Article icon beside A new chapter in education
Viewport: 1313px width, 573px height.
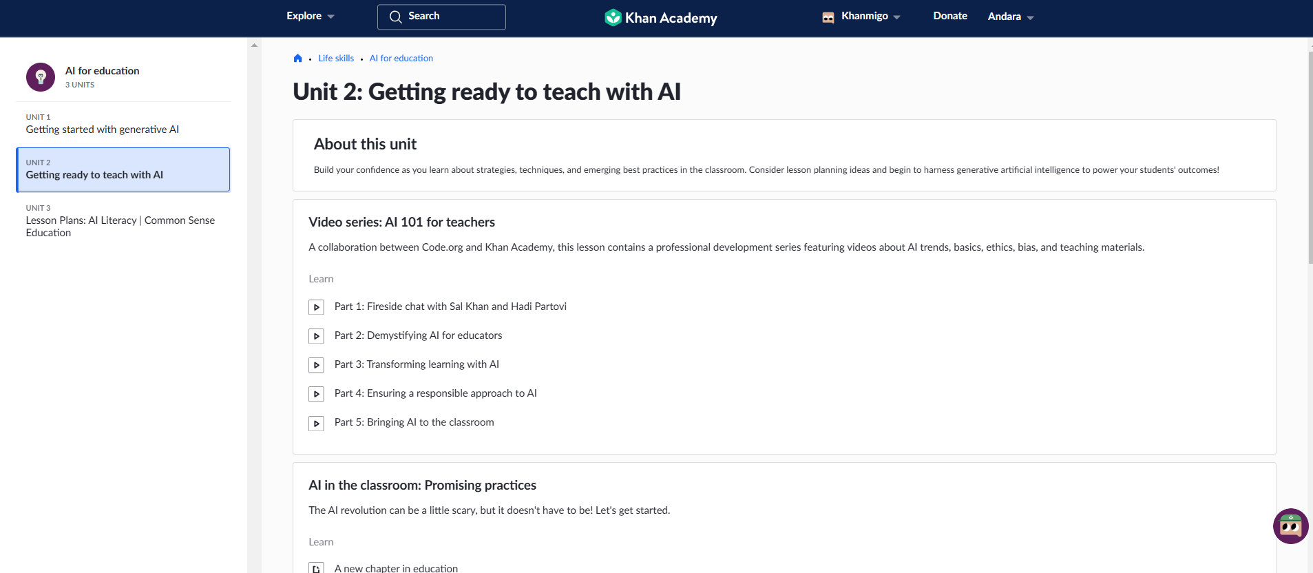(316, 568)
